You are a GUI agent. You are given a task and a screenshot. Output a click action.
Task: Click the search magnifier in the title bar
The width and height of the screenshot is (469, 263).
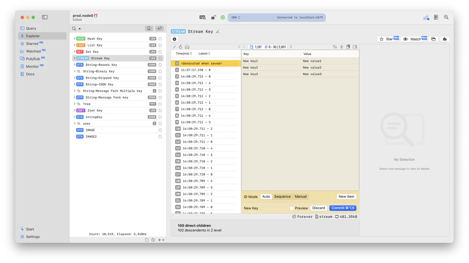(x=446, y=17)
